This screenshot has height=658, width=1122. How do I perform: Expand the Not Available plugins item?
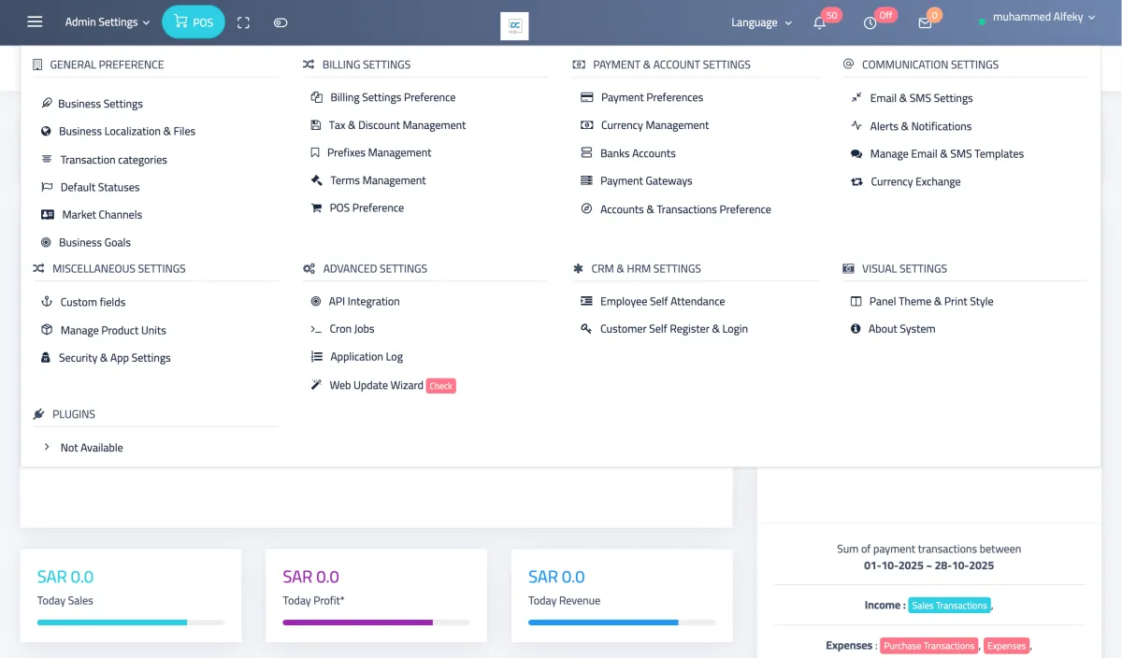91,448
